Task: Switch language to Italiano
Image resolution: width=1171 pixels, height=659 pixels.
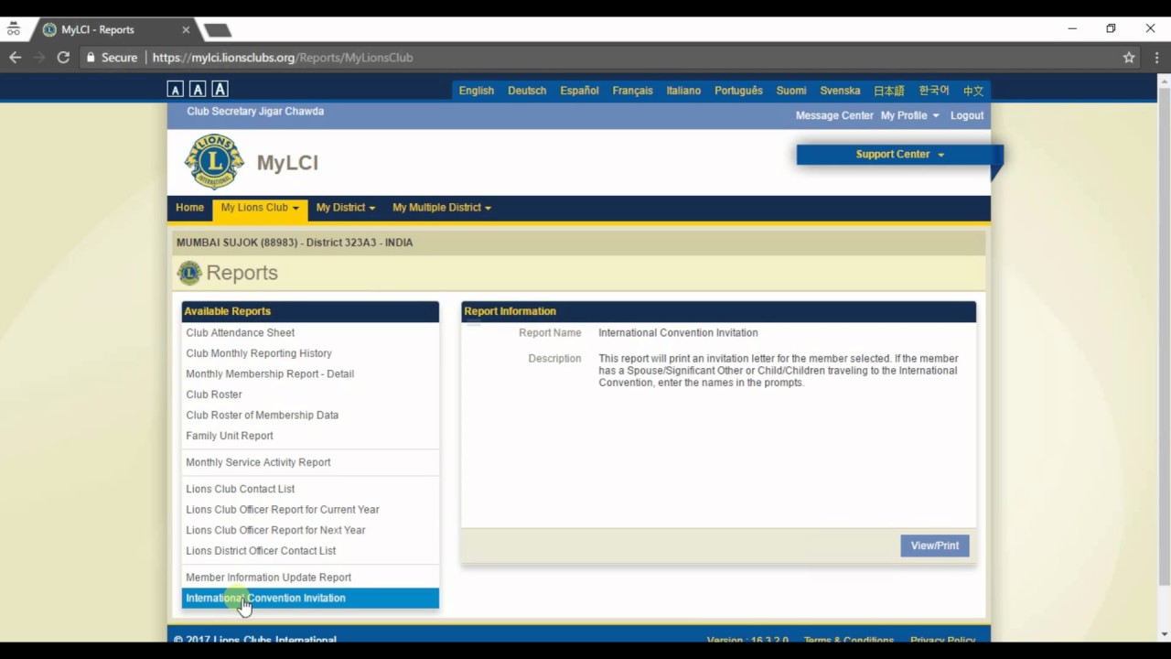Action: tap(683, 91)
